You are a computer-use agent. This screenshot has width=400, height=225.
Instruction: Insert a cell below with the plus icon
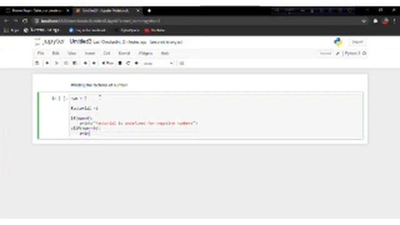(47, 63)
